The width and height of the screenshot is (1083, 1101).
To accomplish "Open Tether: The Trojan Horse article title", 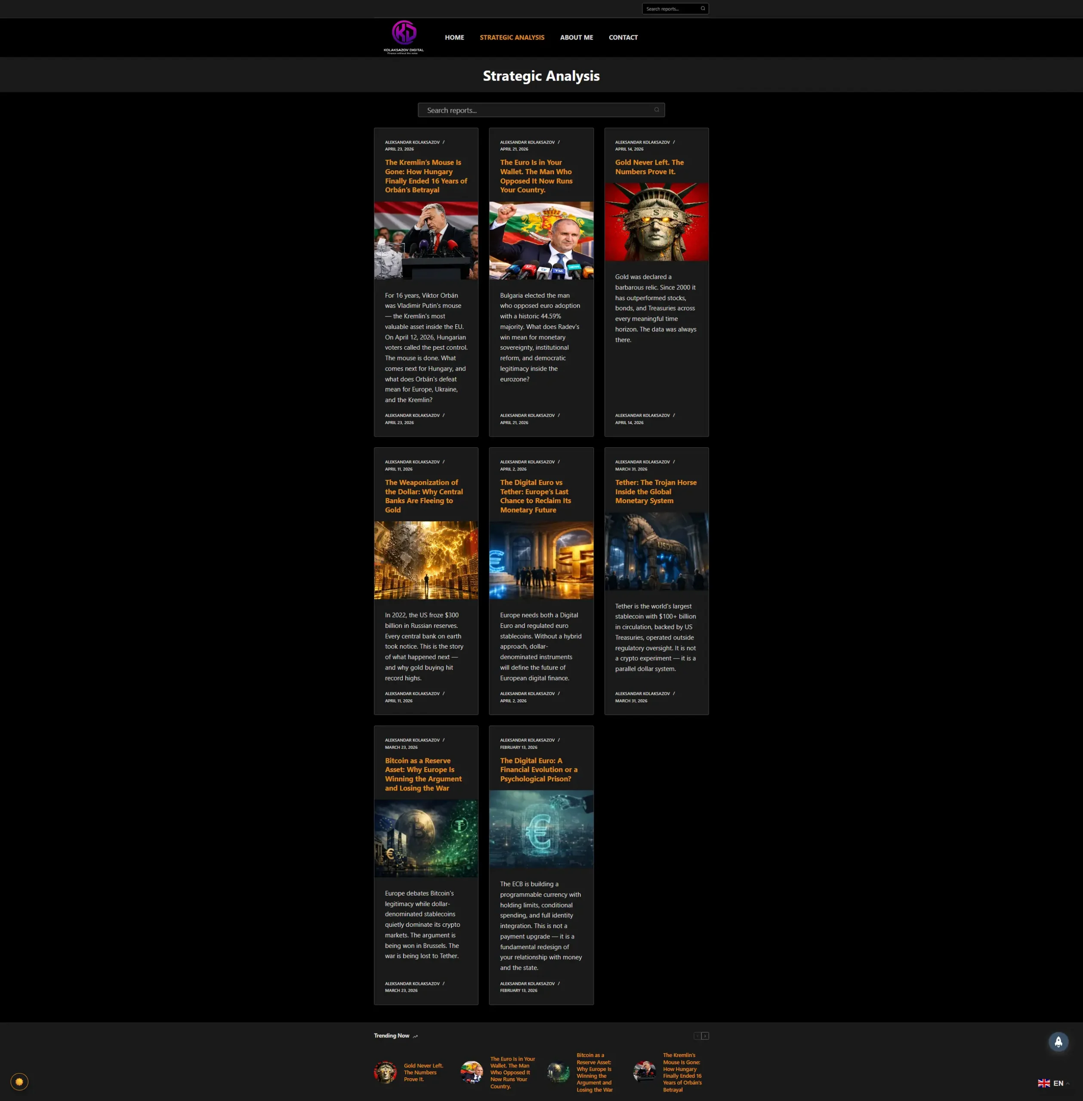I will click(x=655, y=492).
